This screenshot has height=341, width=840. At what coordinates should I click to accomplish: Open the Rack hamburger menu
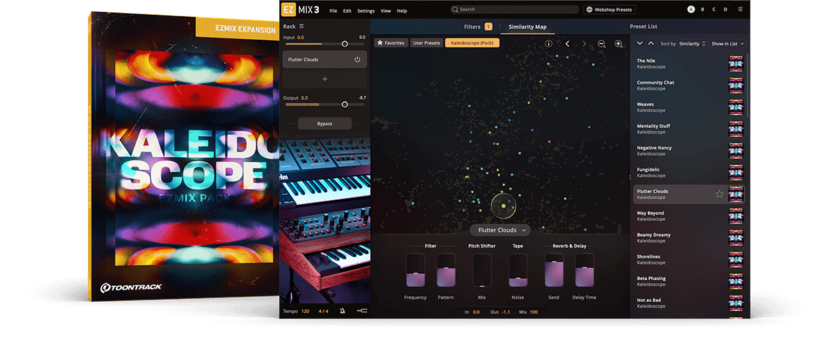302,27
